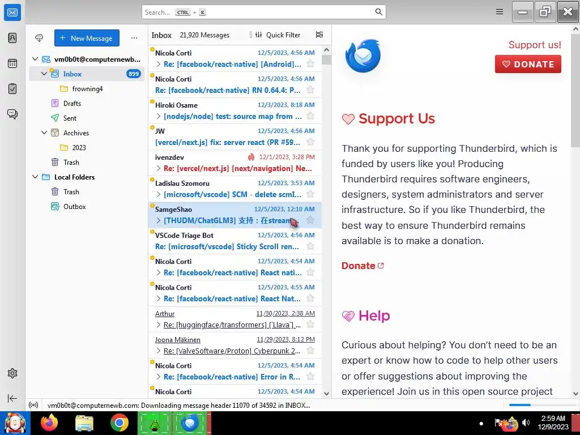
Task: Expand the SamgeShao thread
Action: [x=159, y=220]
